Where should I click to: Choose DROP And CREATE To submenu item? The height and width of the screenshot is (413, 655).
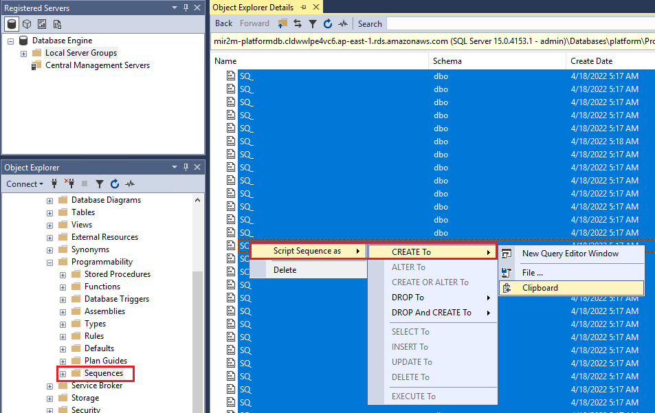click(x=432, y=313)
